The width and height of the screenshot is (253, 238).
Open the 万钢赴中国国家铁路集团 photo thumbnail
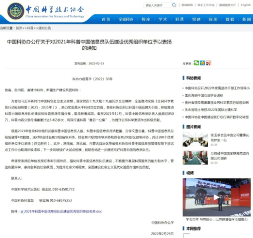(195, 158)
